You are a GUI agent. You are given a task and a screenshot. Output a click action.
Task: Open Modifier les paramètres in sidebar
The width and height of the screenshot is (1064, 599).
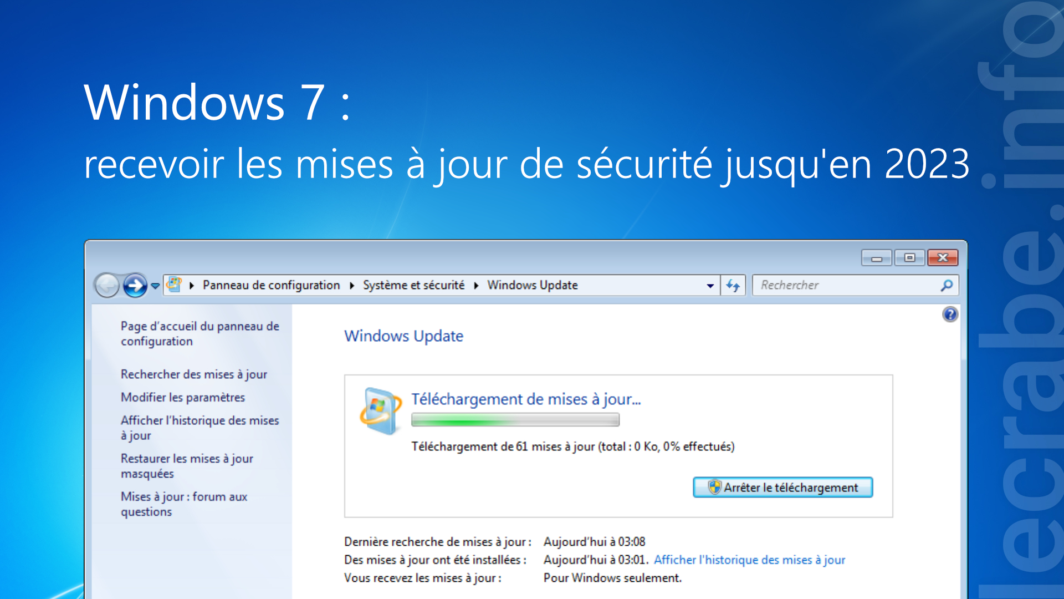tap(183, 397)
